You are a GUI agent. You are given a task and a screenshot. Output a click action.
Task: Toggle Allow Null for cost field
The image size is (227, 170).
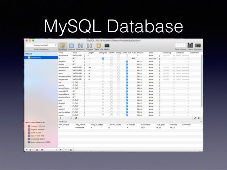pos(127,100)
